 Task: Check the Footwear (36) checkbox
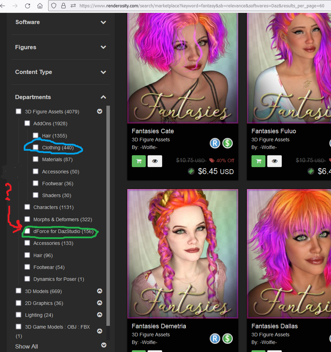[36, 183]
